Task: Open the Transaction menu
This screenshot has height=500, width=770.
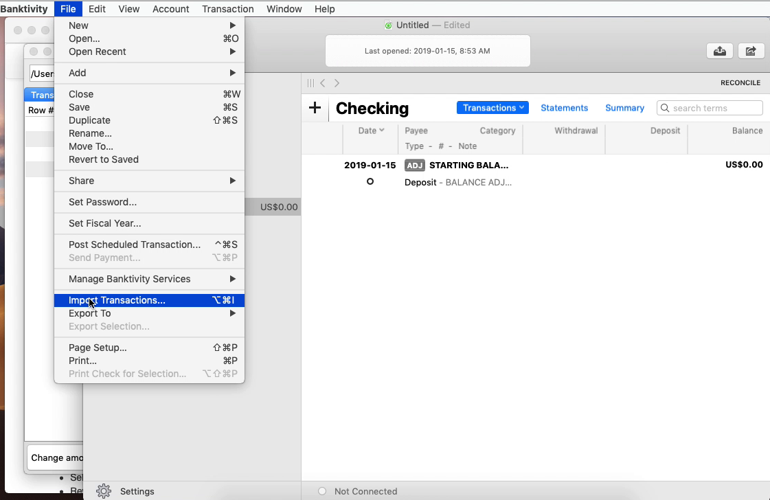Action: (228, 9)
